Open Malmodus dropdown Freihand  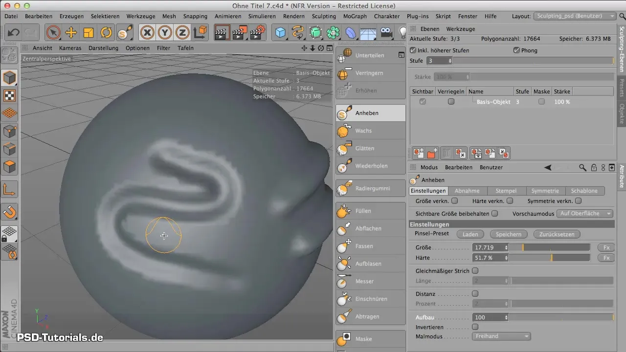tap(501, 336)
